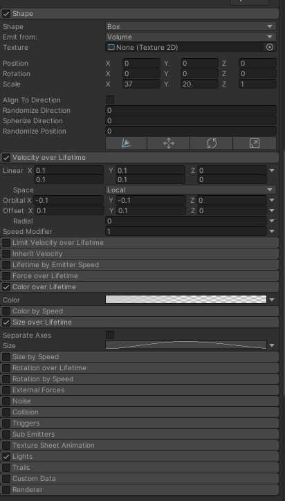Collapse the Size over Lifetime header

pos(139,322)
